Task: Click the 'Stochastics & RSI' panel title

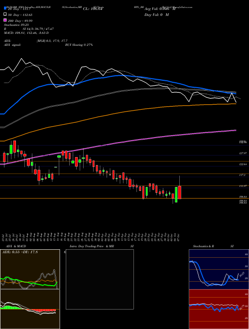Action: point(213,246)
